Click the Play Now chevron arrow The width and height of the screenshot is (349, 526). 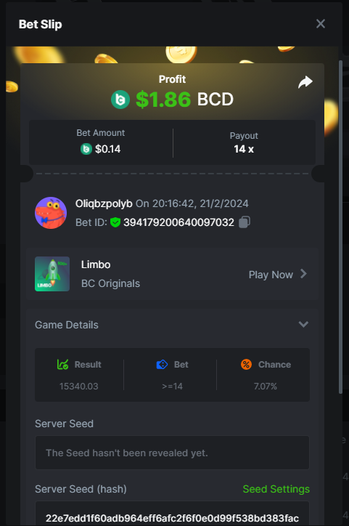(x=303, y=274)
